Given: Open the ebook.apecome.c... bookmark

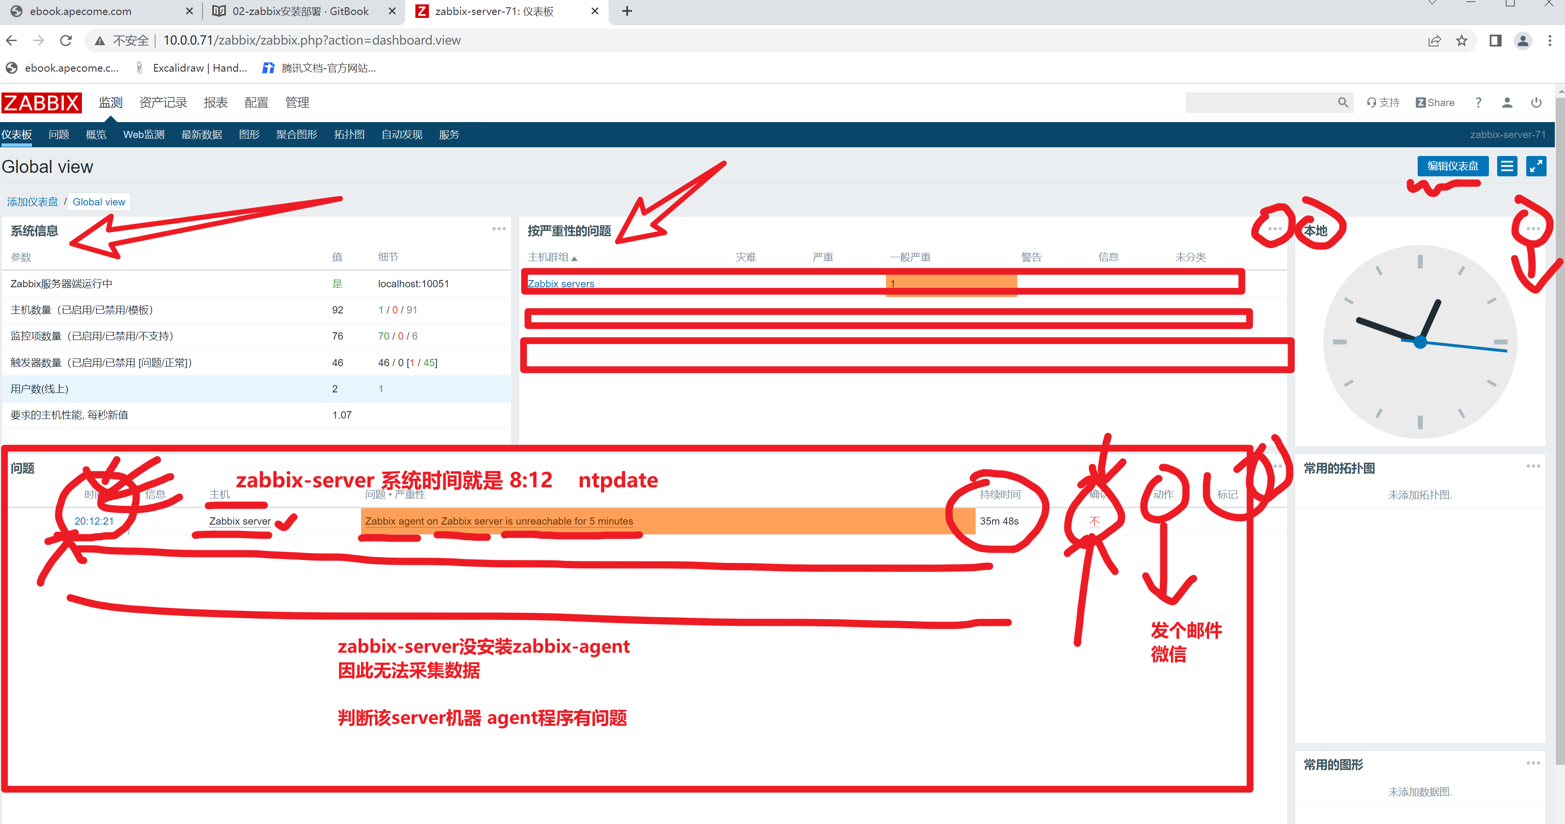Looking at the screenshot, I should [62, 68].
